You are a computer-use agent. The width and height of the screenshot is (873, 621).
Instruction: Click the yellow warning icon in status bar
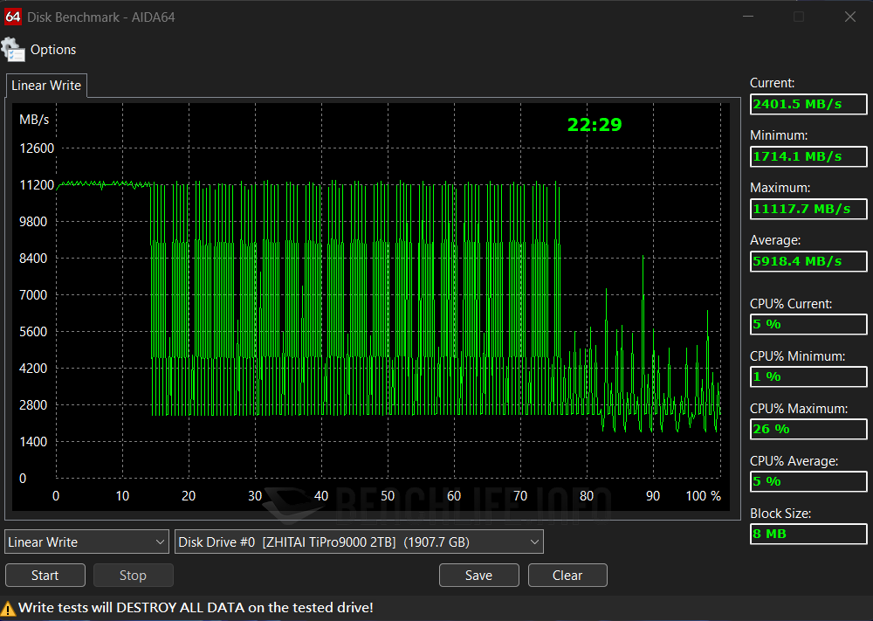[8, 608]
